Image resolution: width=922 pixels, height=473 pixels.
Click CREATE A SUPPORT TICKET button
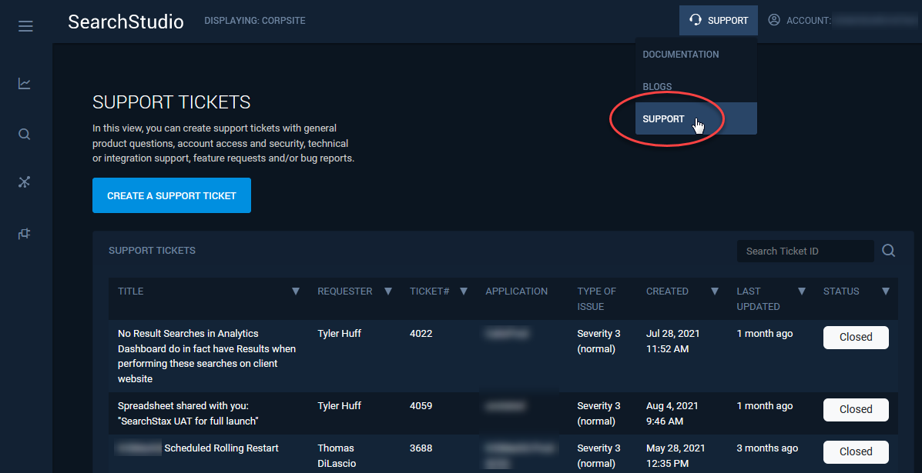tap(171, 195)
